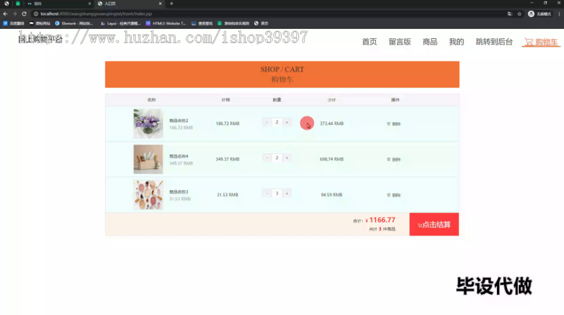
Task: Go to 首页 in site navigation
Action: coord(369,42)
